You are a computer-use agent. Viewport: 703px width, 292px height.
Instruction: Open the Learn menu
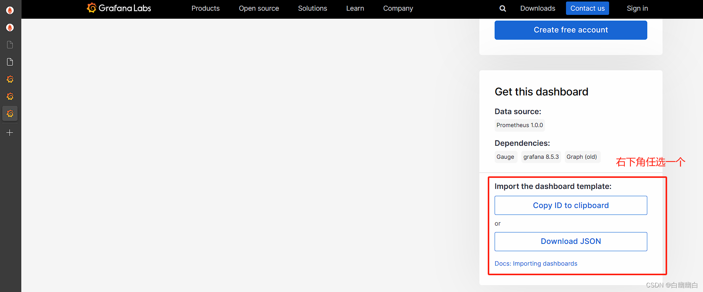point(355,8)
